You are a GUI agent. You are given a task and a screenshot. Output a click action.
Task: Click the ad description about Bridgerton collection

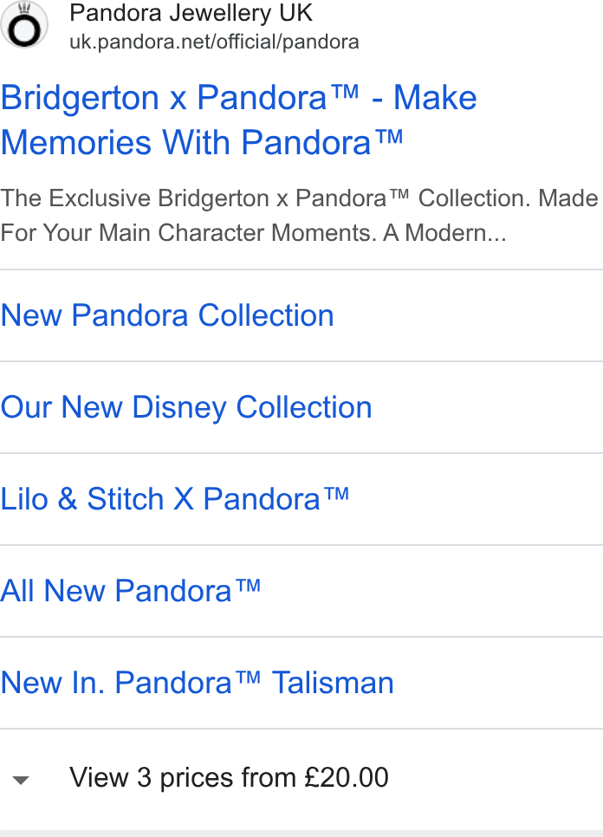pyautogui.click(x=300, y=215)
